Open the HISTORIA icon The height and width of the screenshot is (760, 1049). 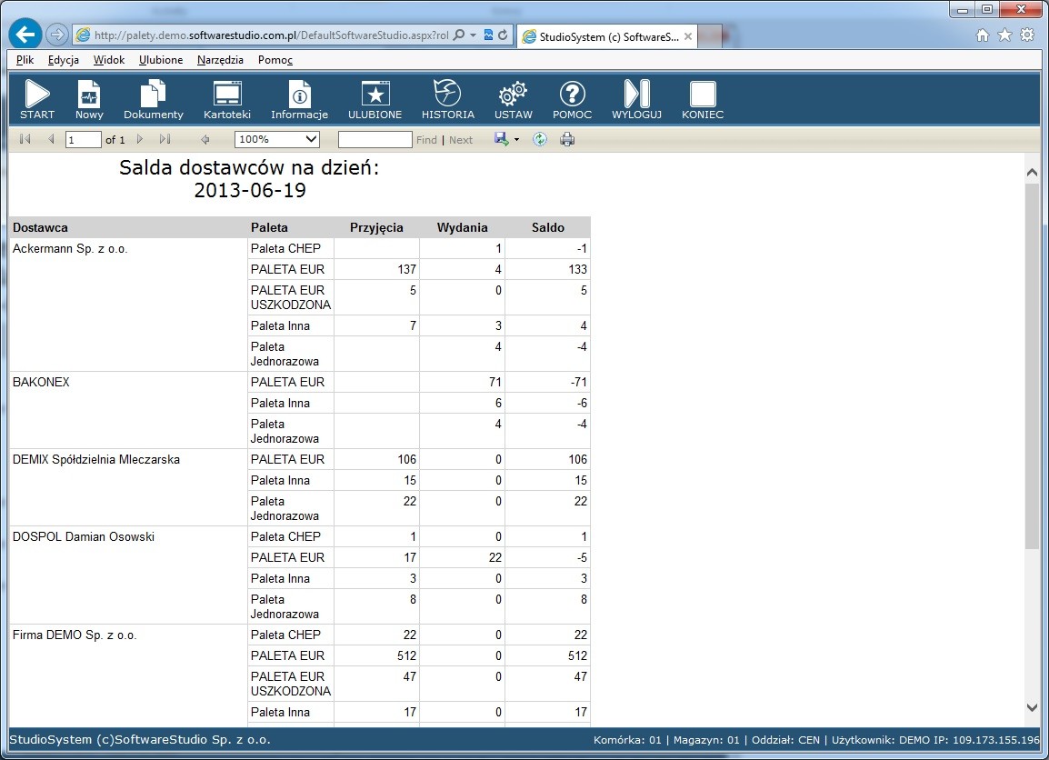coord(447,100)
